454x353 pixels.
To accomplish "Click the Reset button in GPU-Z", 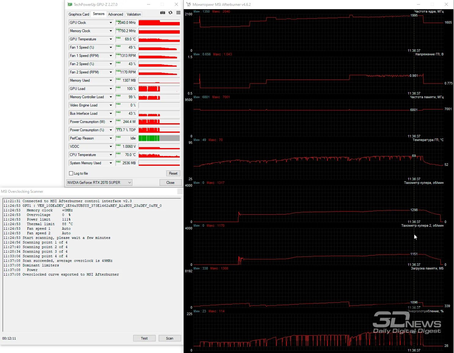I will coord(173,173).
